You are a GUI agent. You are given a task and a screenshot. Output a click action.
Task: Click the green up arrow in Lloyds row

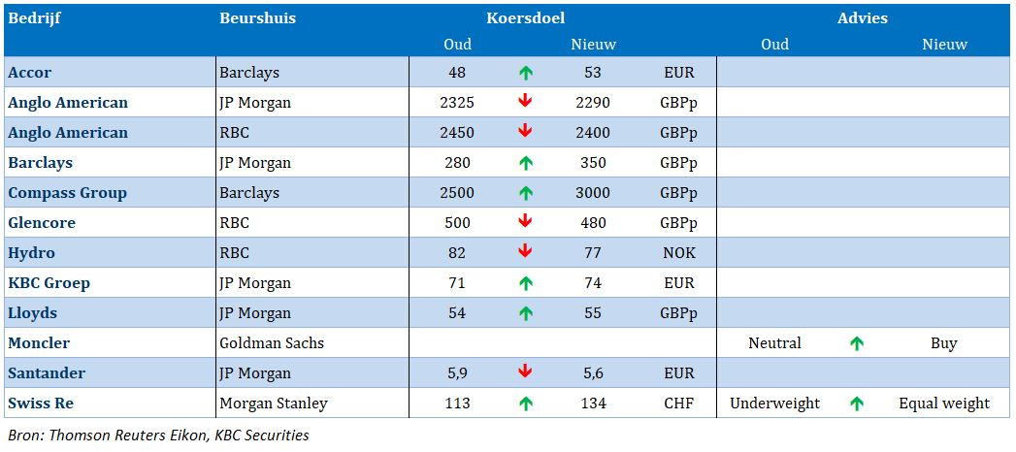click(526, 313)
